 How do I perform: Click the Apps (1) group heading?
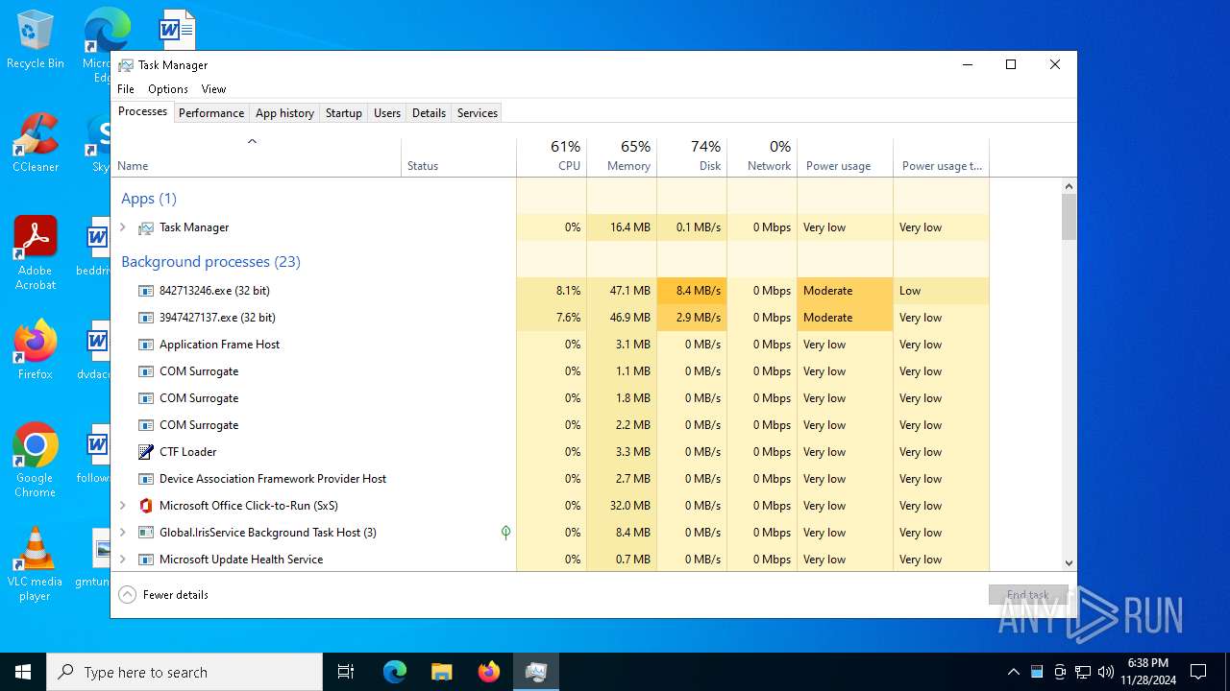pos(149,199)
